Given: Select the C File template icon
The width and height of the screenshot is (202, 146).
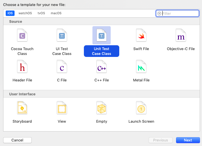Looking at the screenshot, I should click(62, 66).
